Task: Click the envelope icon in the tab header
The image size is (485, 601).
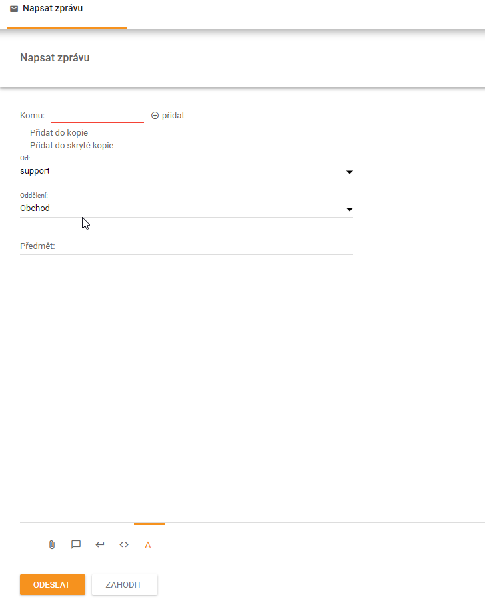Action: click(14, 9)
